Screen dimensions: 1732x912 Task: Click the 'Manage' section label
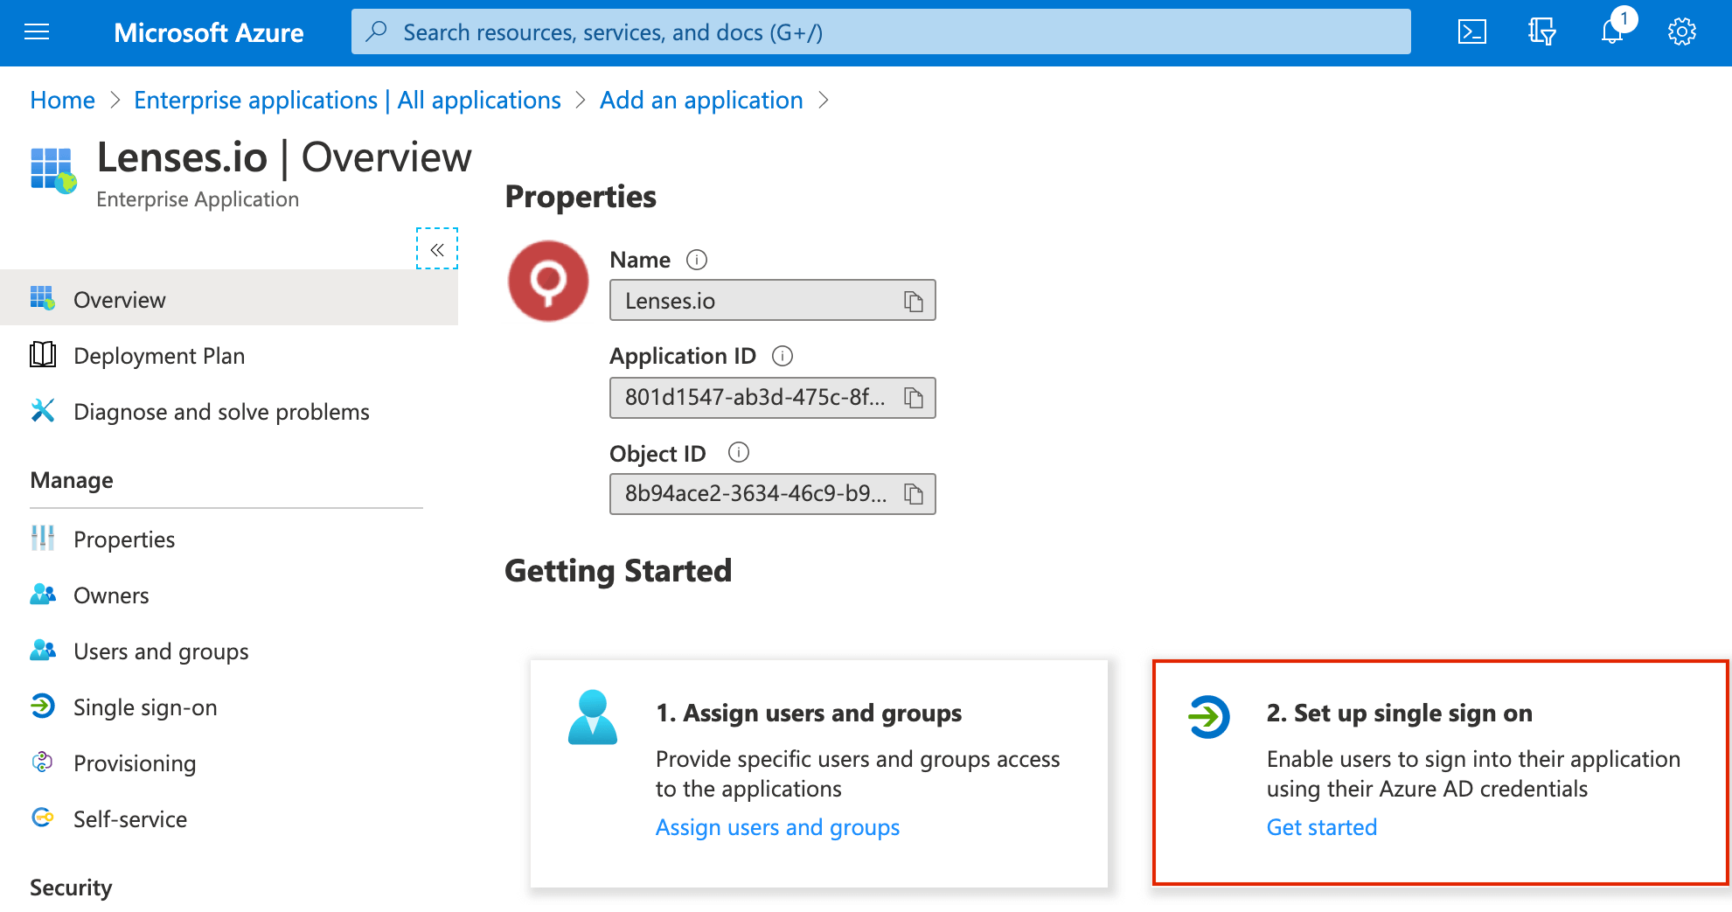72,480
